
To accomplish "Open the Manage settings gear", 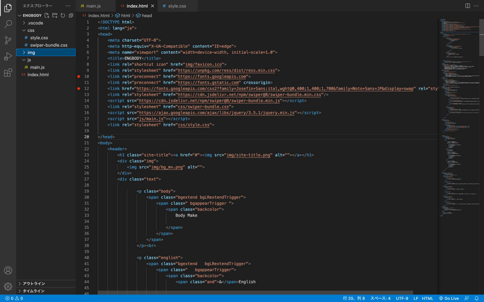I will [8, 286].
